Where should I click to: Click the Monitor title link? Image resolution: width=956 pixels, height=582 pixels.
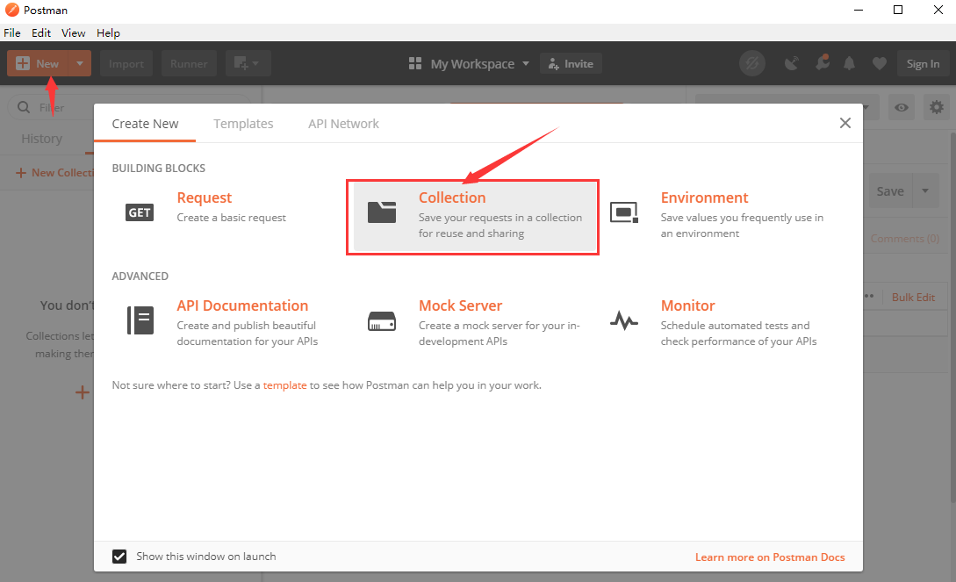click(687, 305)
